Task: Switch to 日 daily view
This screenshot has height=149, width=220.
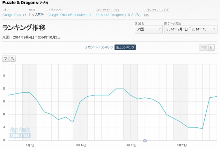Action: click(x=211, y=47)
